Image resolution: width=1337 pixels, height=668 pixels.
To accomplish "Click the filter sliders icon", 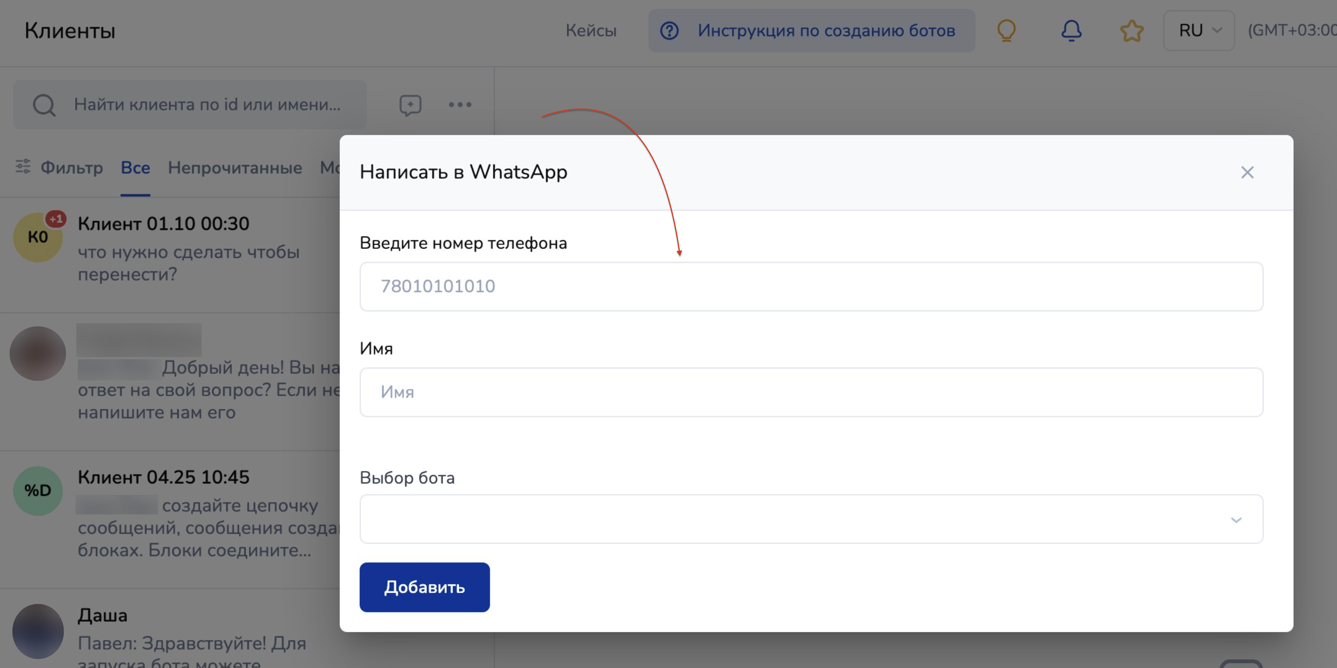I will point(23,166).
